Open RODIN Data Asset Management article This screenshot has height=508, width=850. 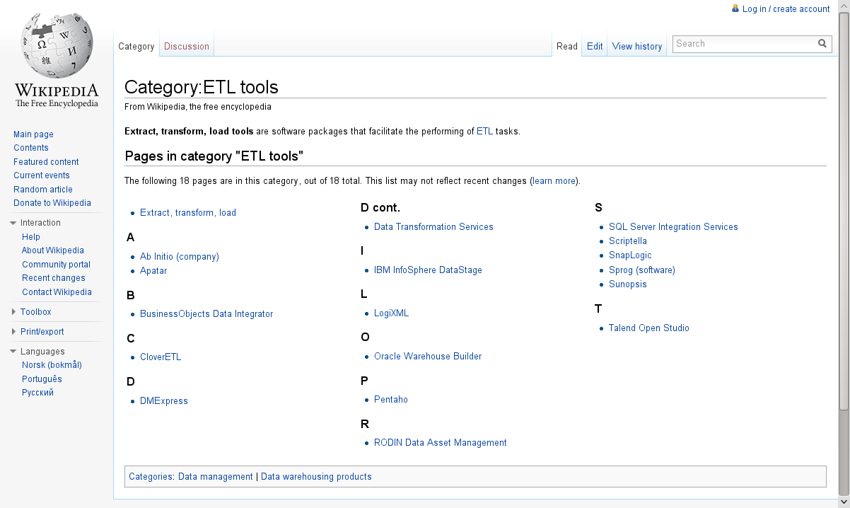pyautogui.click(x=441, y=443)
